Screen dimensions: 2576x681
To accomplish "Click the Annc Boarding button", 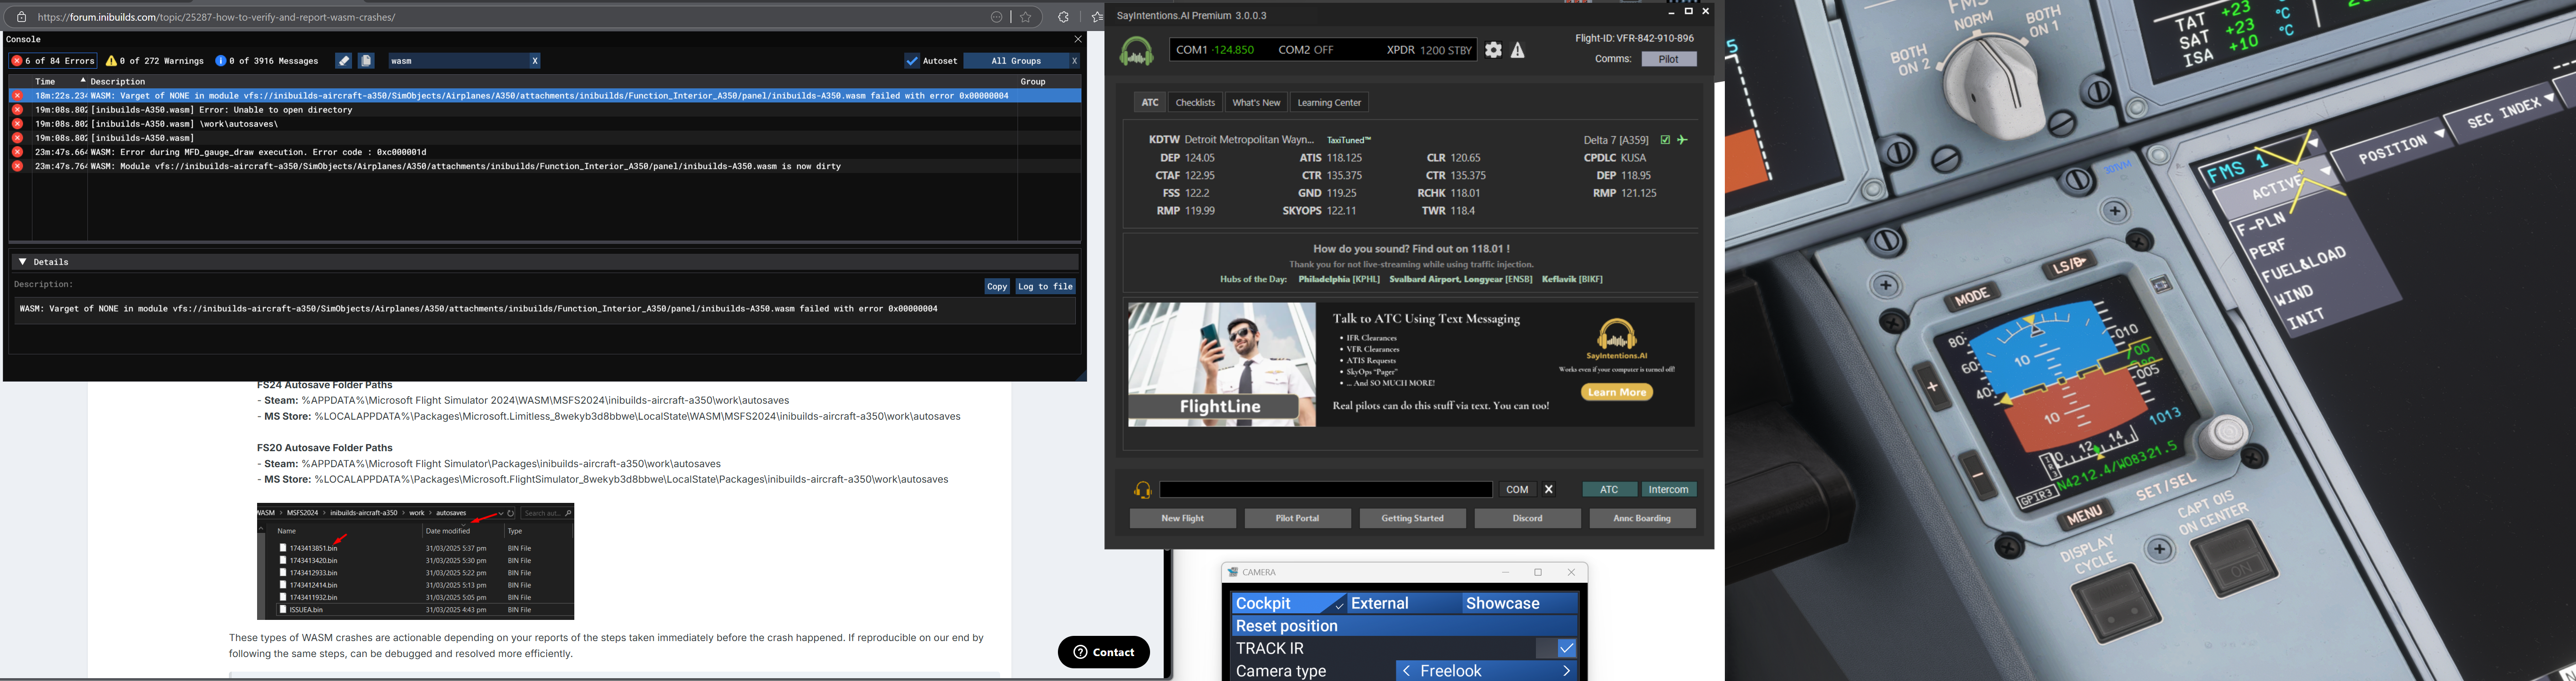I will (1642, 518).
